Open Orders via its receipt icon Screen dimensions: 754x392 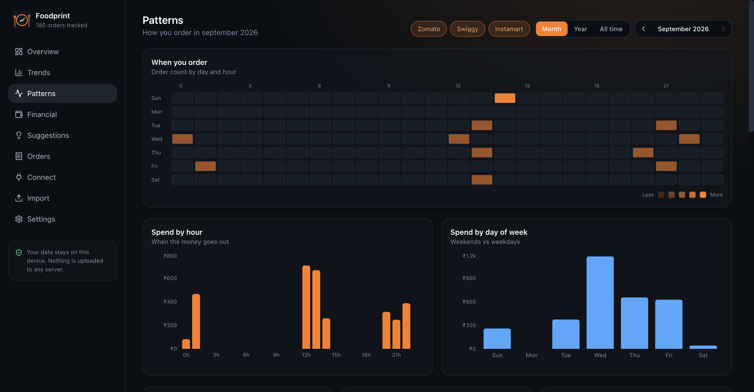point(19,156)
